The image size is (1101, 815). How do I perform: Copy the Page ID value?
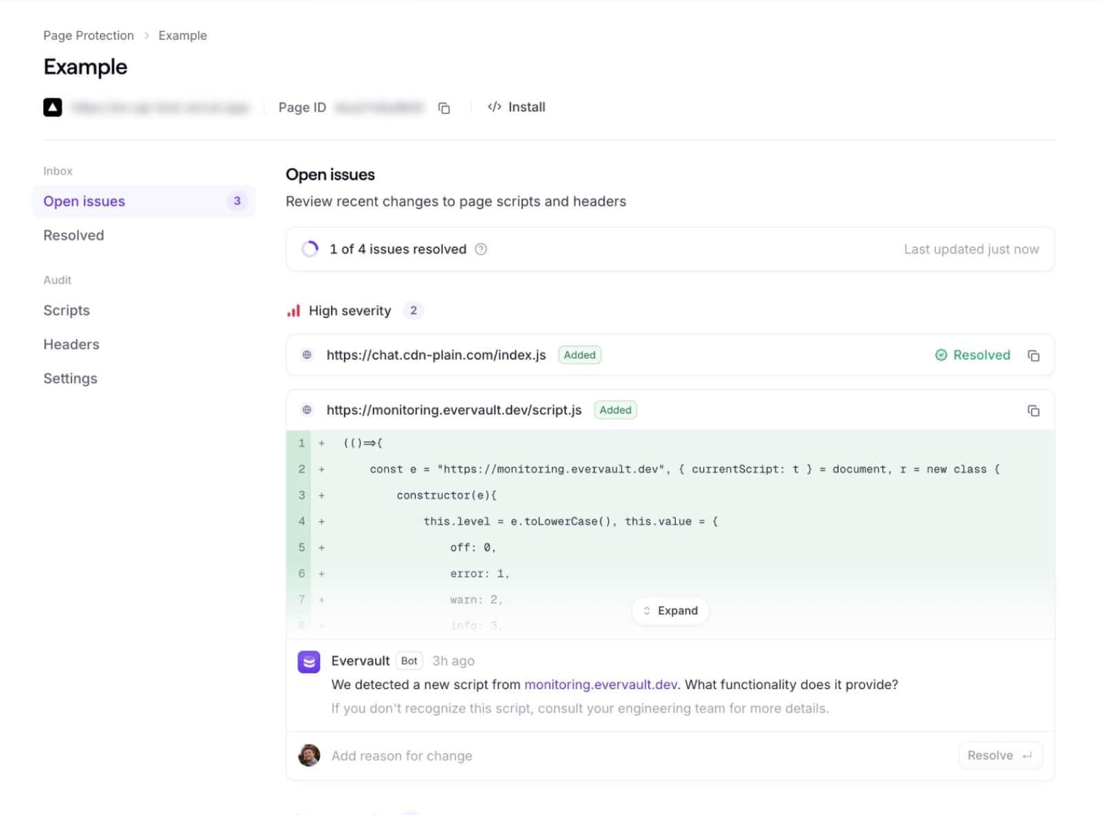444,108
